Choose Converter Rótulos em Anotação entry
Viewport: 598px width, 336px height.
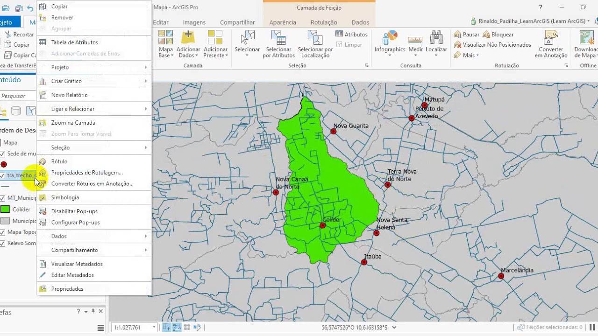pos(93,183)
